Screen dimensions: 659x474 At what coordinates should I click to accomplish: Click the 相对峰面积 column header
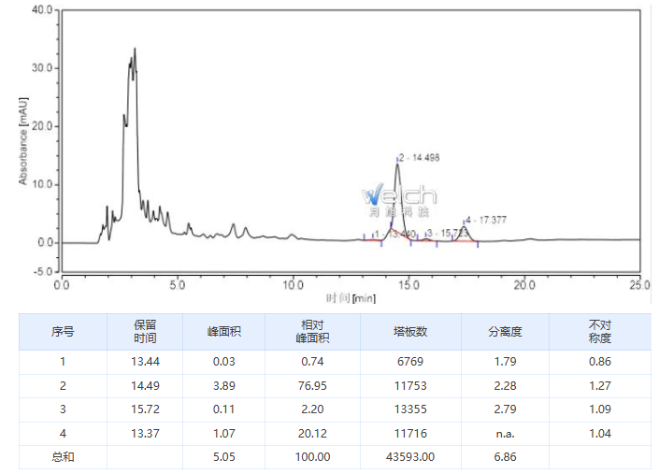pos(313,331)
